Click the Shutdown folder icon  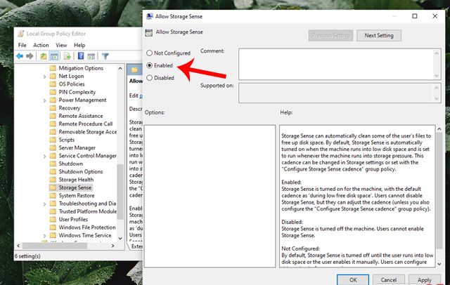[x=53, y=164]
